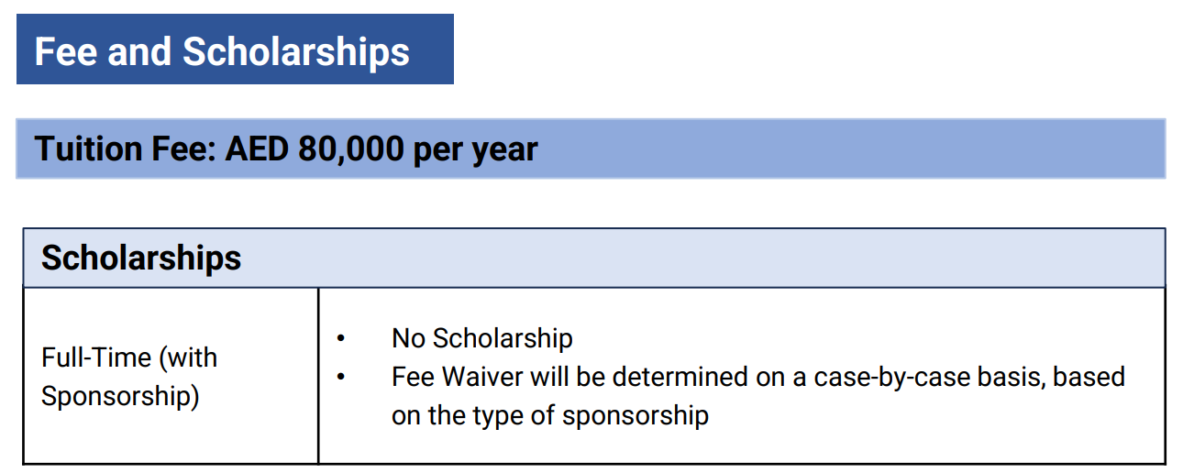Click the bullet dot before 'Fee Waiver'
The height and width of the screenshot is (473, 1183).
point(341,378)
